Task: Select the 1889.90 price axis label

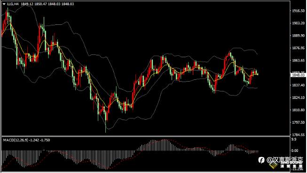Action: coord(298,36)
